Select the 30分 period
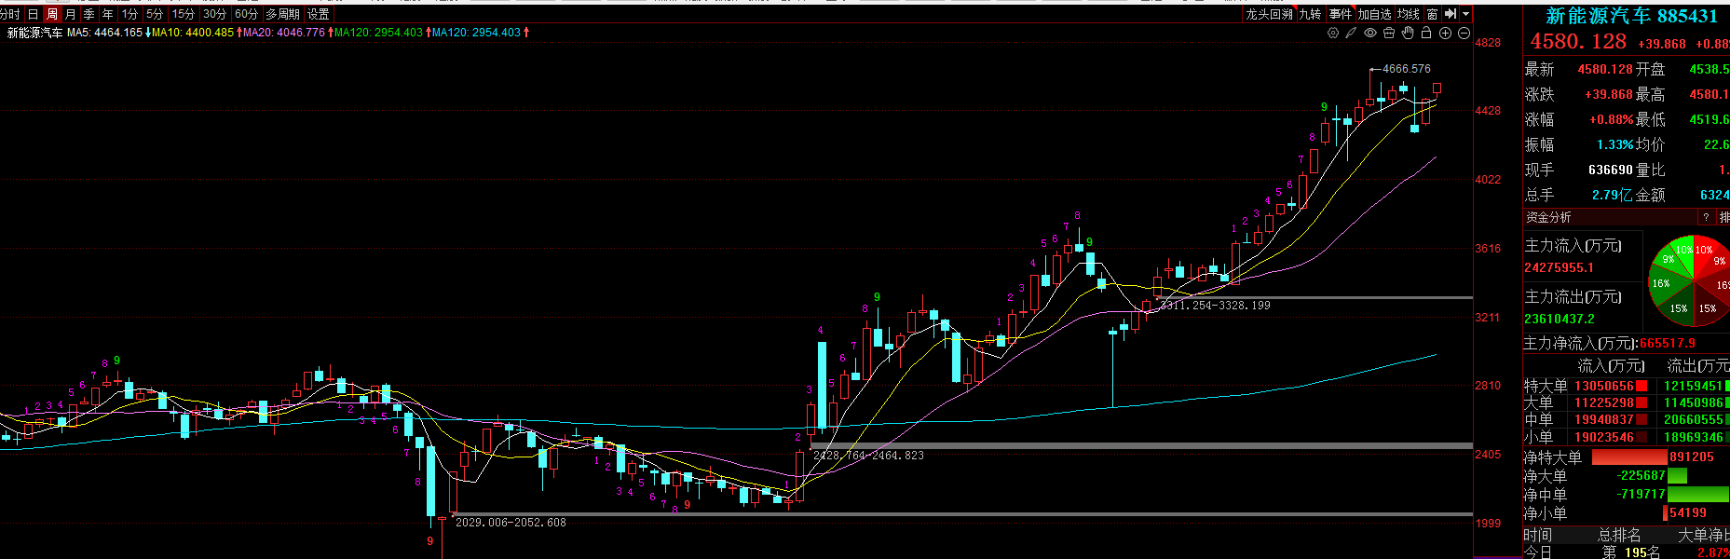 point(214,14)
